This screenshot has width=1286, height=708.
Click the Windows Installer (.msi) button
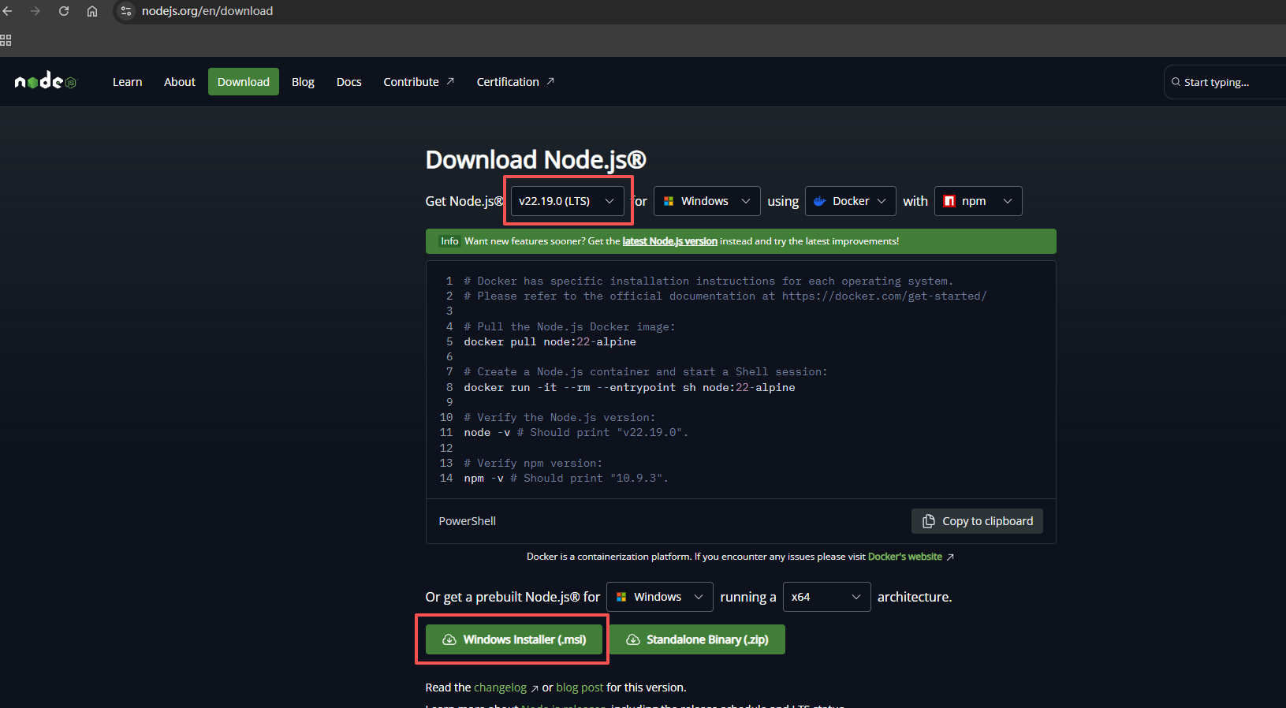(x=514, y=639)
